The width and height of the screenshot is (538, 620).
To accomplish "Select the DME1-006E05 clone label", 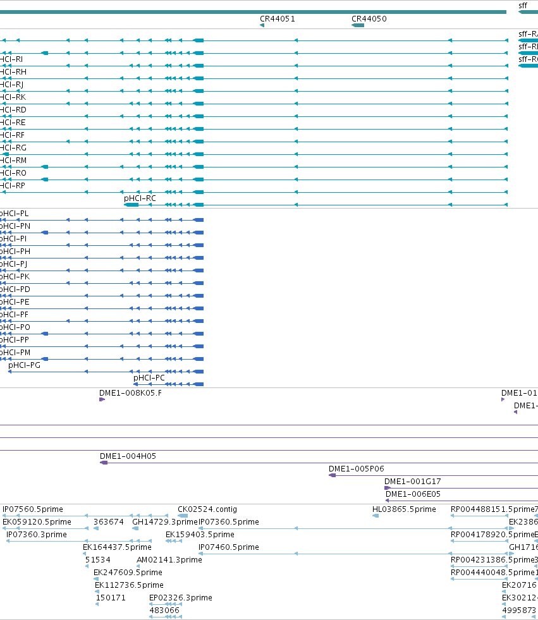I will [x=413, y=494].
